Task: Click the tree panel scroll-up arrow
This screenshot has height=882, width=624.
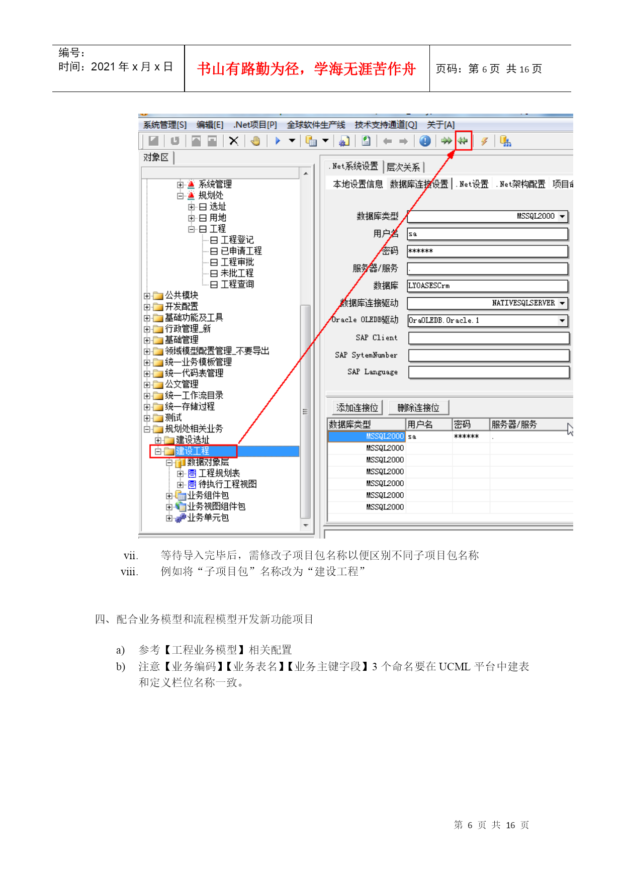Action: [306, 174]
